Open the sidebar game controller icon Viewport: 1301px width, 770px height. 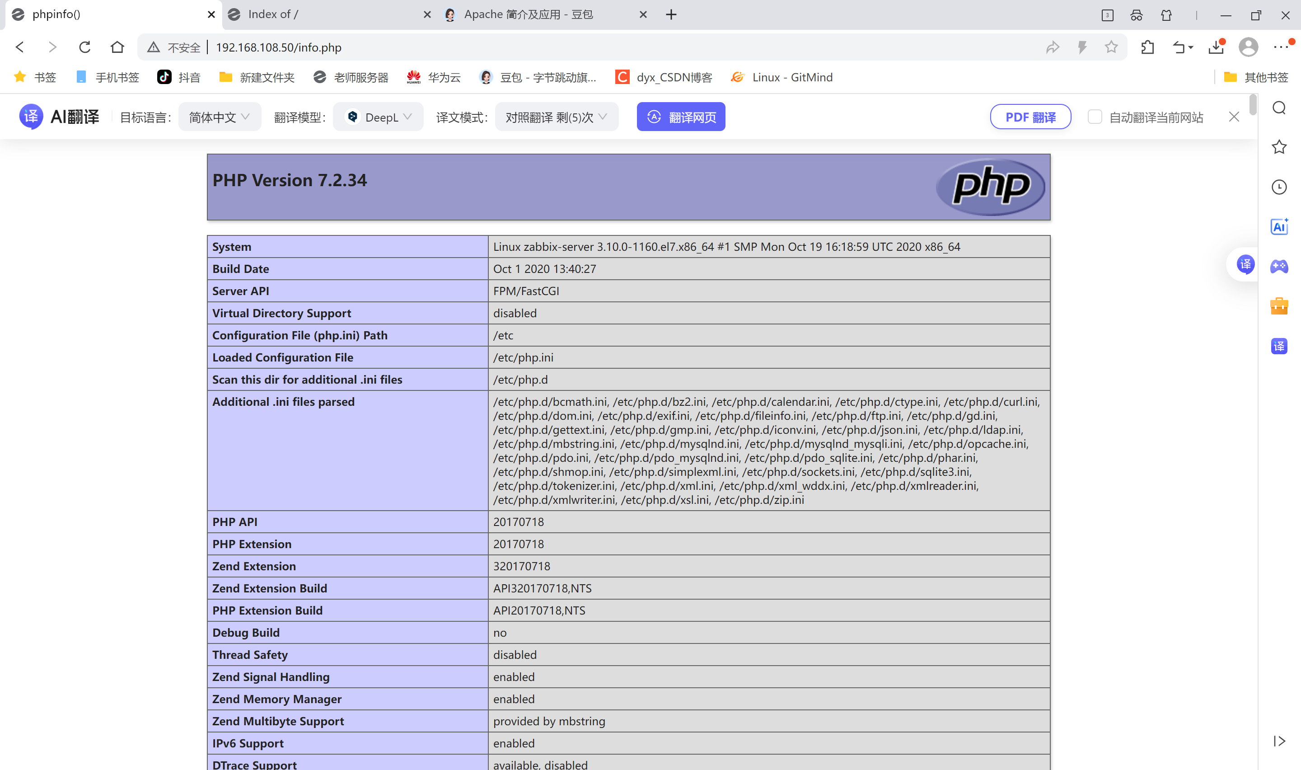coord(1279,266)
